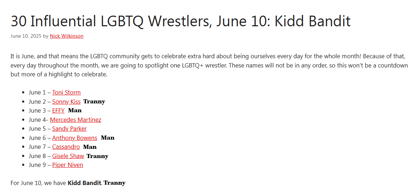Click the 'June 6 –' list text

pyautogui.click(x=40, y=138)
